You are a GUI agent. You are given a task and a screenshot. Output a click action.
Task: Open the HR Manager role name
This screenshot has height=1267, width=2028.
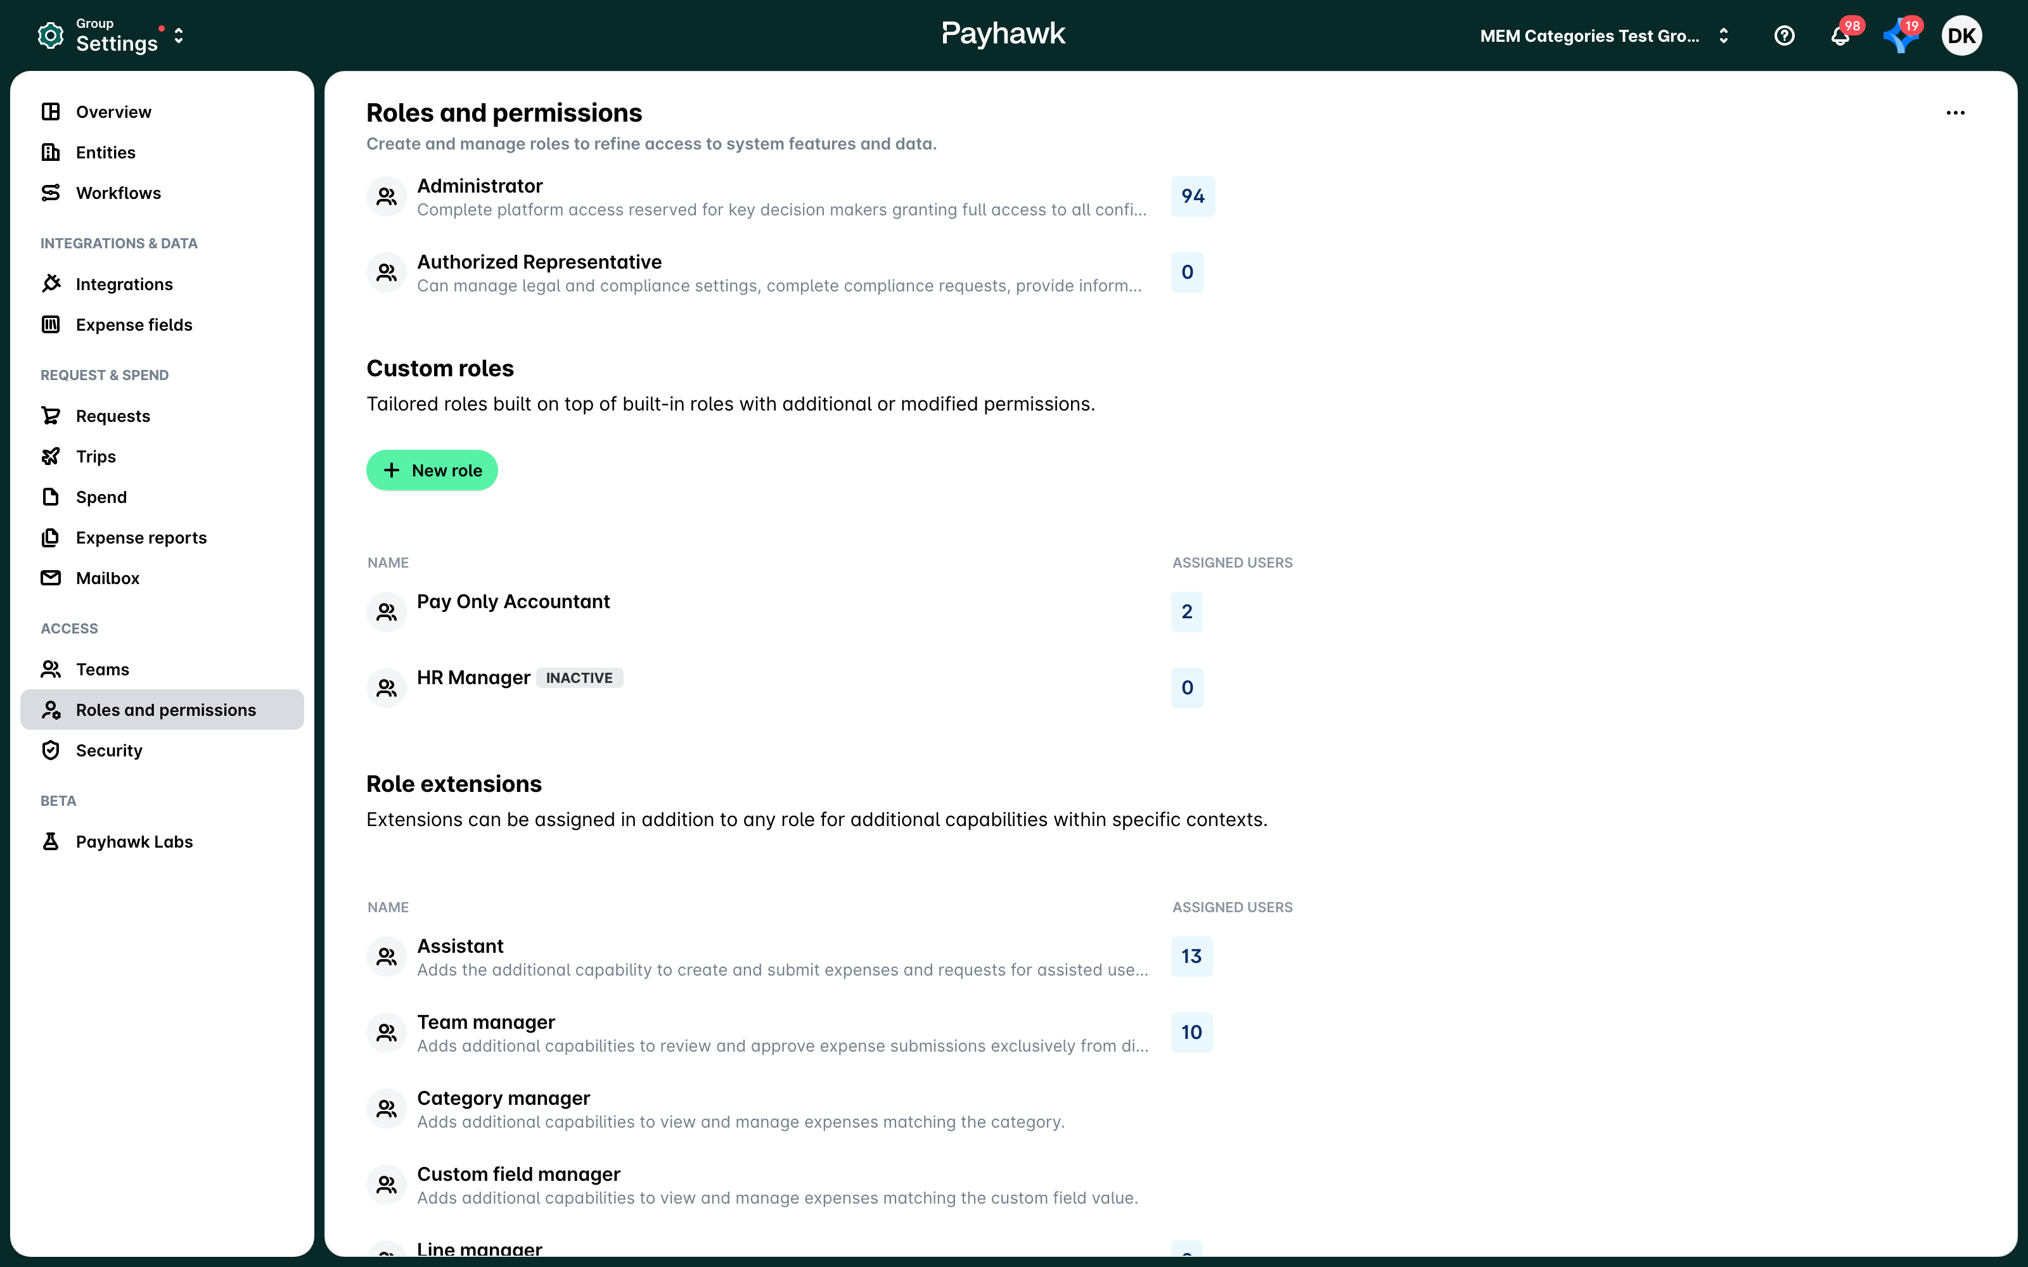pyautogui.click(x=473, y=678)
